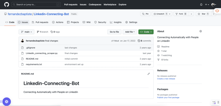Open the Add file dropdown
Image resolution: width=221 pixels, height=106 pixels.
click(130, 32)
